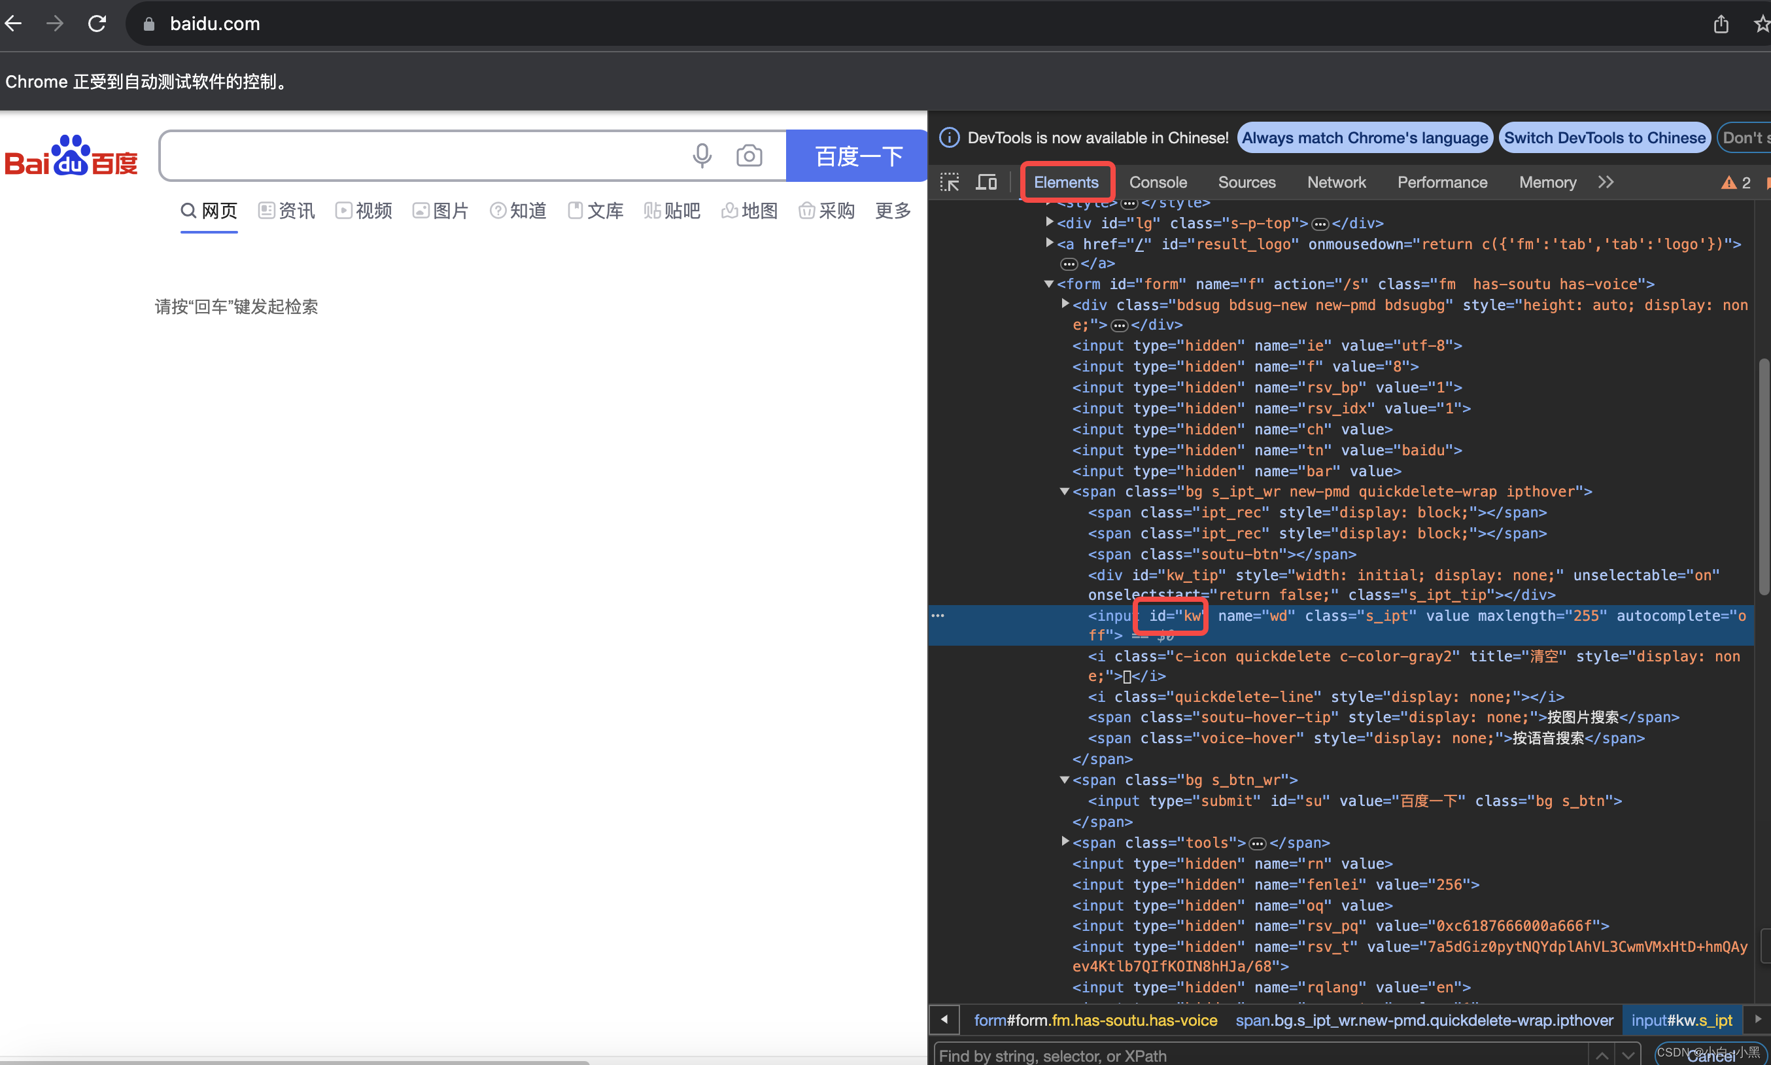Select the span class="voice-hover" line
Screen dimensions: 1771x1065
tap(1366, 739)
